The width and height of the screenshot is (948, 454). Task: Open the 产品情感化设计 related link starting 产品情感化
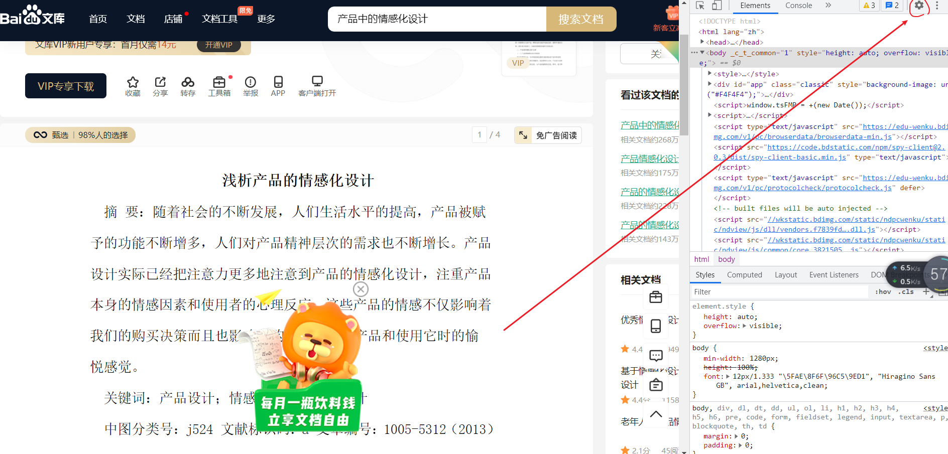pos(650,159)
